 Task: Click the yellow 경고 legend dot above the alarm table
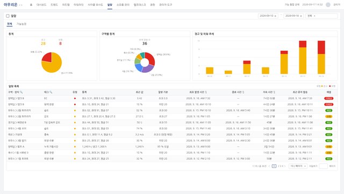tap(322, 86)
